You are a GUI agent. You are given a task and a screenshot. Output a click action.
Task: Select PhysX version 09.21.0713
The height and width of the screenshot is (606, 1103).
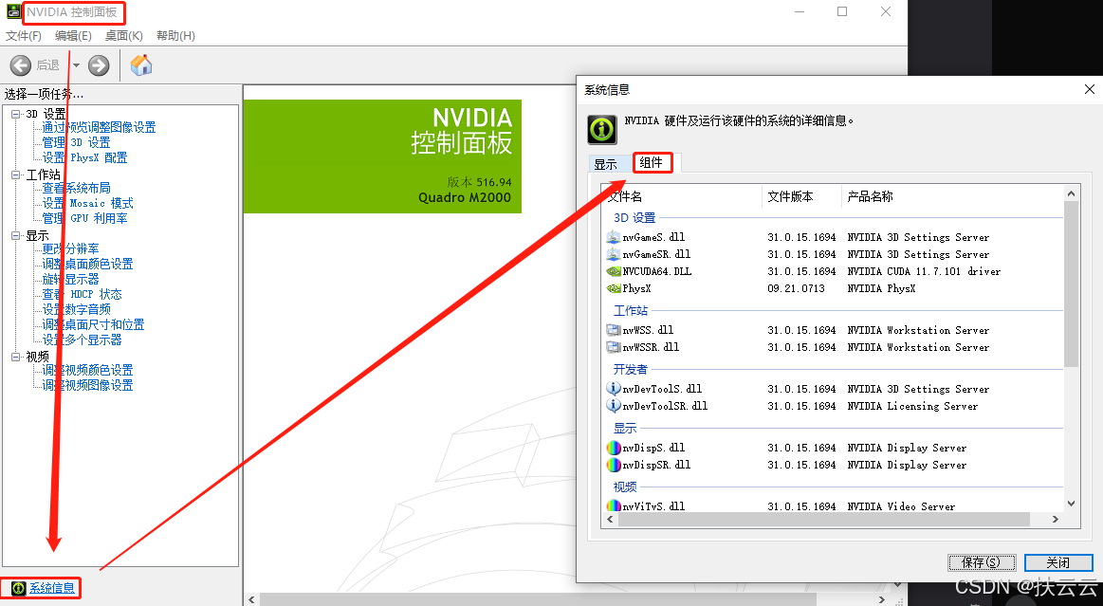796,288
